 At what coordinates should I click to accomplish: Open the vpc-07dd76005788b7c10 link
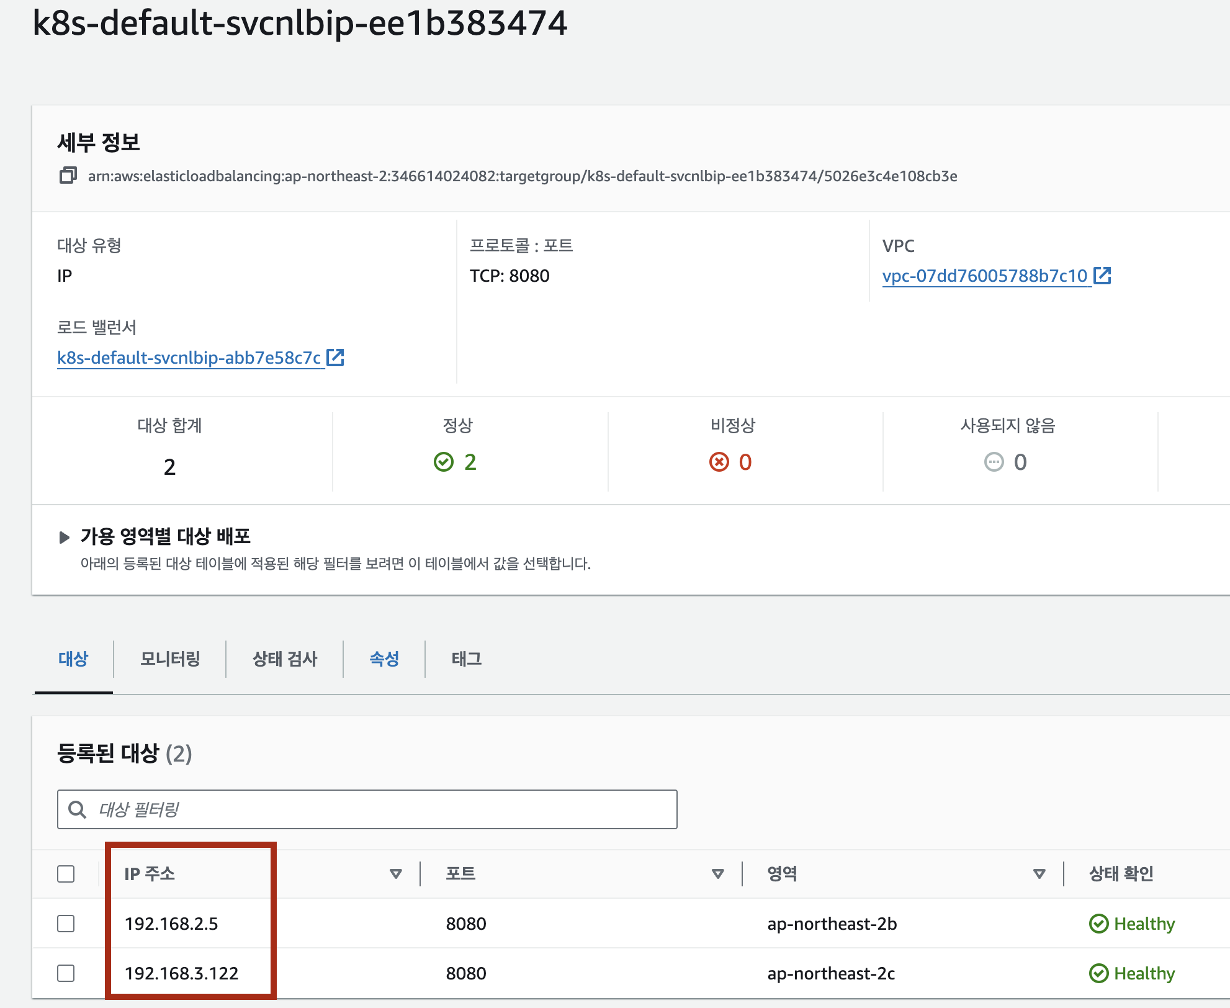click(985, 276)
